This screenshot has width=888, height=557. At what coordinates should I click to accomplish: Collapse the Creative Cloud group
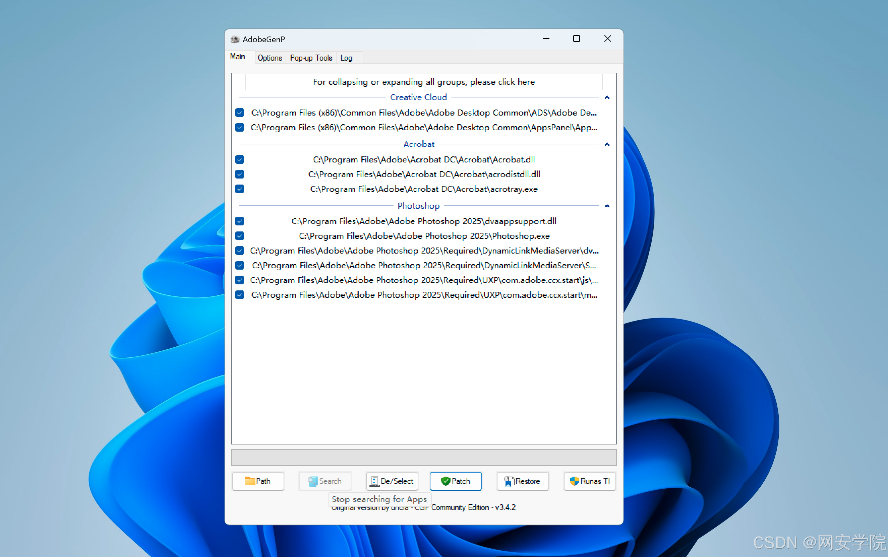click(607, 97)
